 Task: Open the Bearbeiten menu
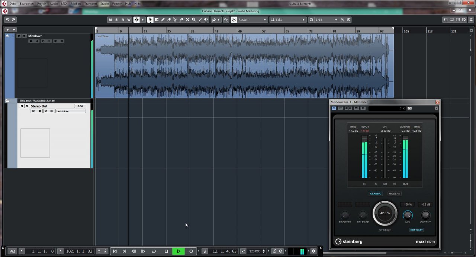tap(26, 4)
